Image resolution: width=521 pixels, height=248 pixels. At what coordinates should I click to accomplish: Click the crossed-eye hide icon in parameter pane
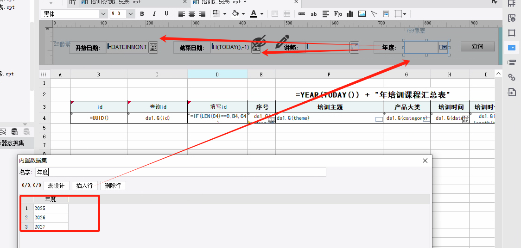click(x=258, y=42)
